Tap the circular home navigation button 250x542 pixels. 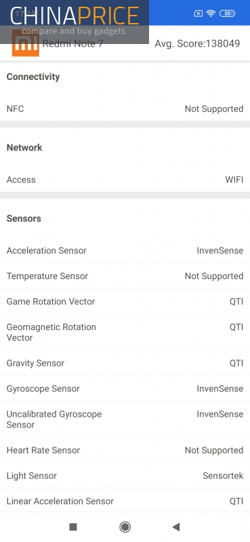point(125,527)
